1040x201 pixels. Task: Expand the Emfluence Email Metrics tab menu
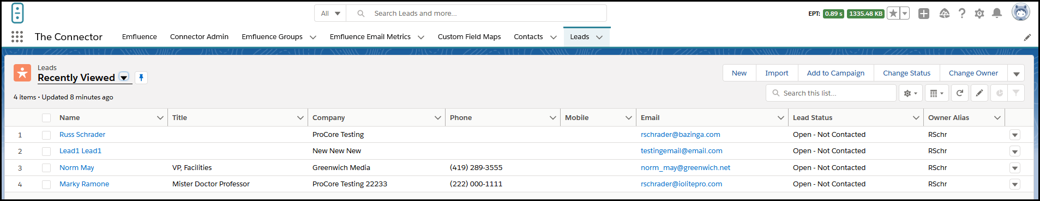421,37
